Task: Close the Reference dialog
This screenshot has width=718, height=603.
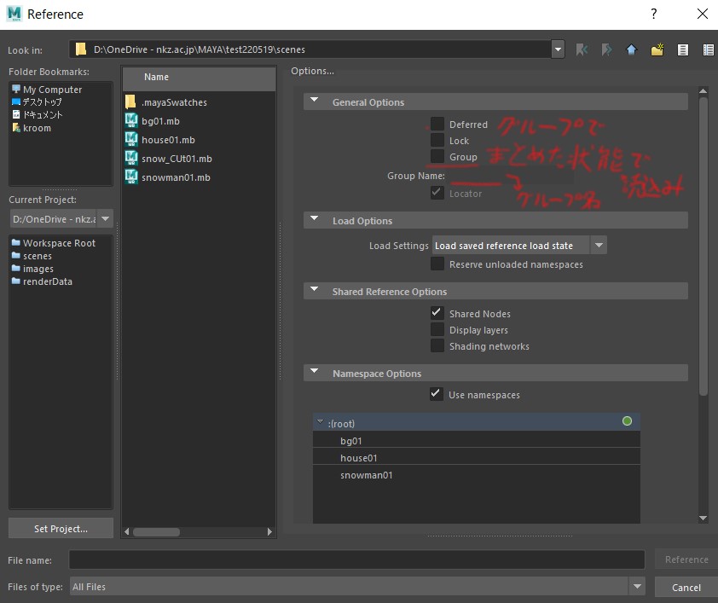Action: coord(703,14)
